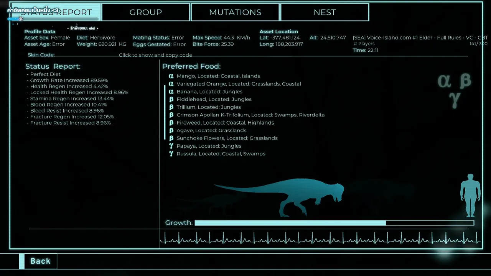The height and width of the screenshot is (276, 491).
Task: Click the alpha icon beside Mango
Action: (x=171, y=76)
